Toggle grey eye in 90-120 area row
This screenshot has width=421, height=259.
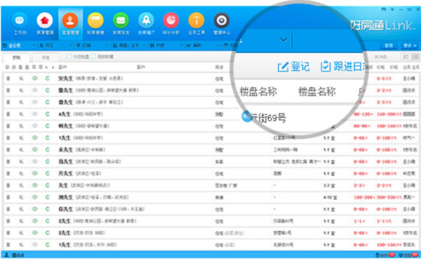[x=34, y=114]
